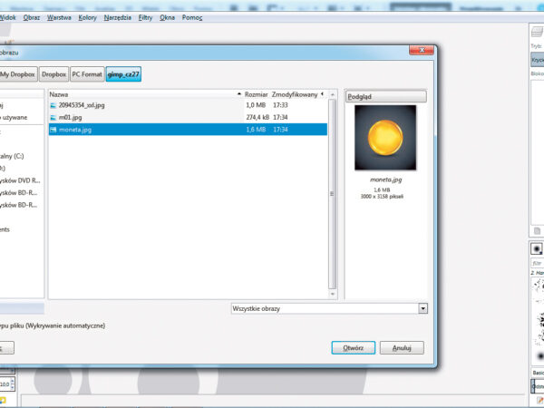Screen dimensions: 544x408
Task: Open the Warstwa menu
Action: 58,17
